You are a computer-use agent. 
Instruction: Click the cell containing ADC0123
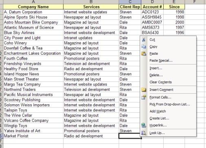click(152, 12)
